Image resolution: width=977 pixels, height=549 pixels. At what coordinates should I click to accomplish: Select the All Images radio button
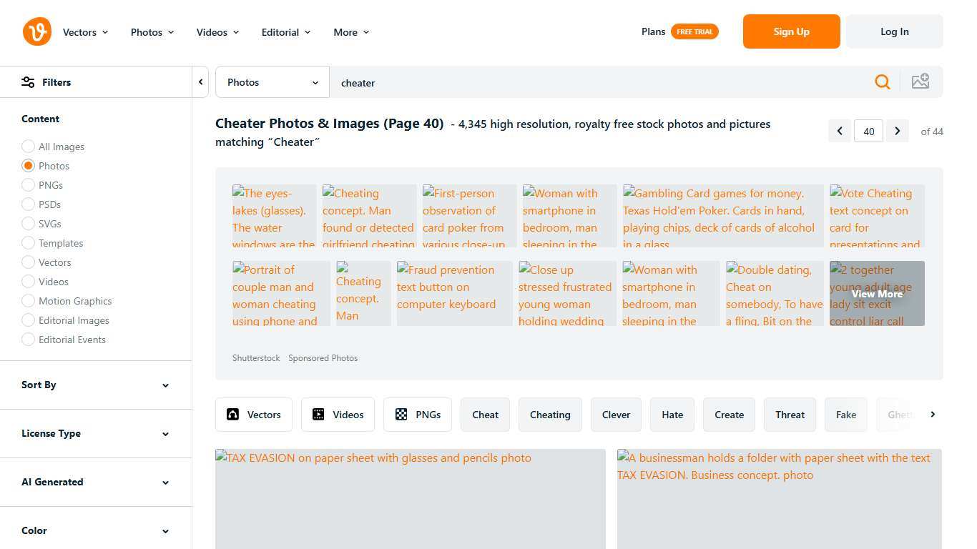coord(29,147)
